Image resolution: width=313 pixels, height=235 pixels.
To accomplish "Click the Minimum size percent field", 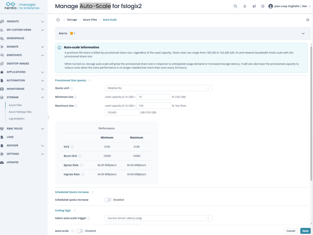I will (153, 97).
